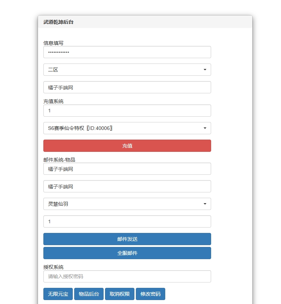Click the 橘子手端网 field above 充值系统
281x304 pixels.
pos(127,87)
